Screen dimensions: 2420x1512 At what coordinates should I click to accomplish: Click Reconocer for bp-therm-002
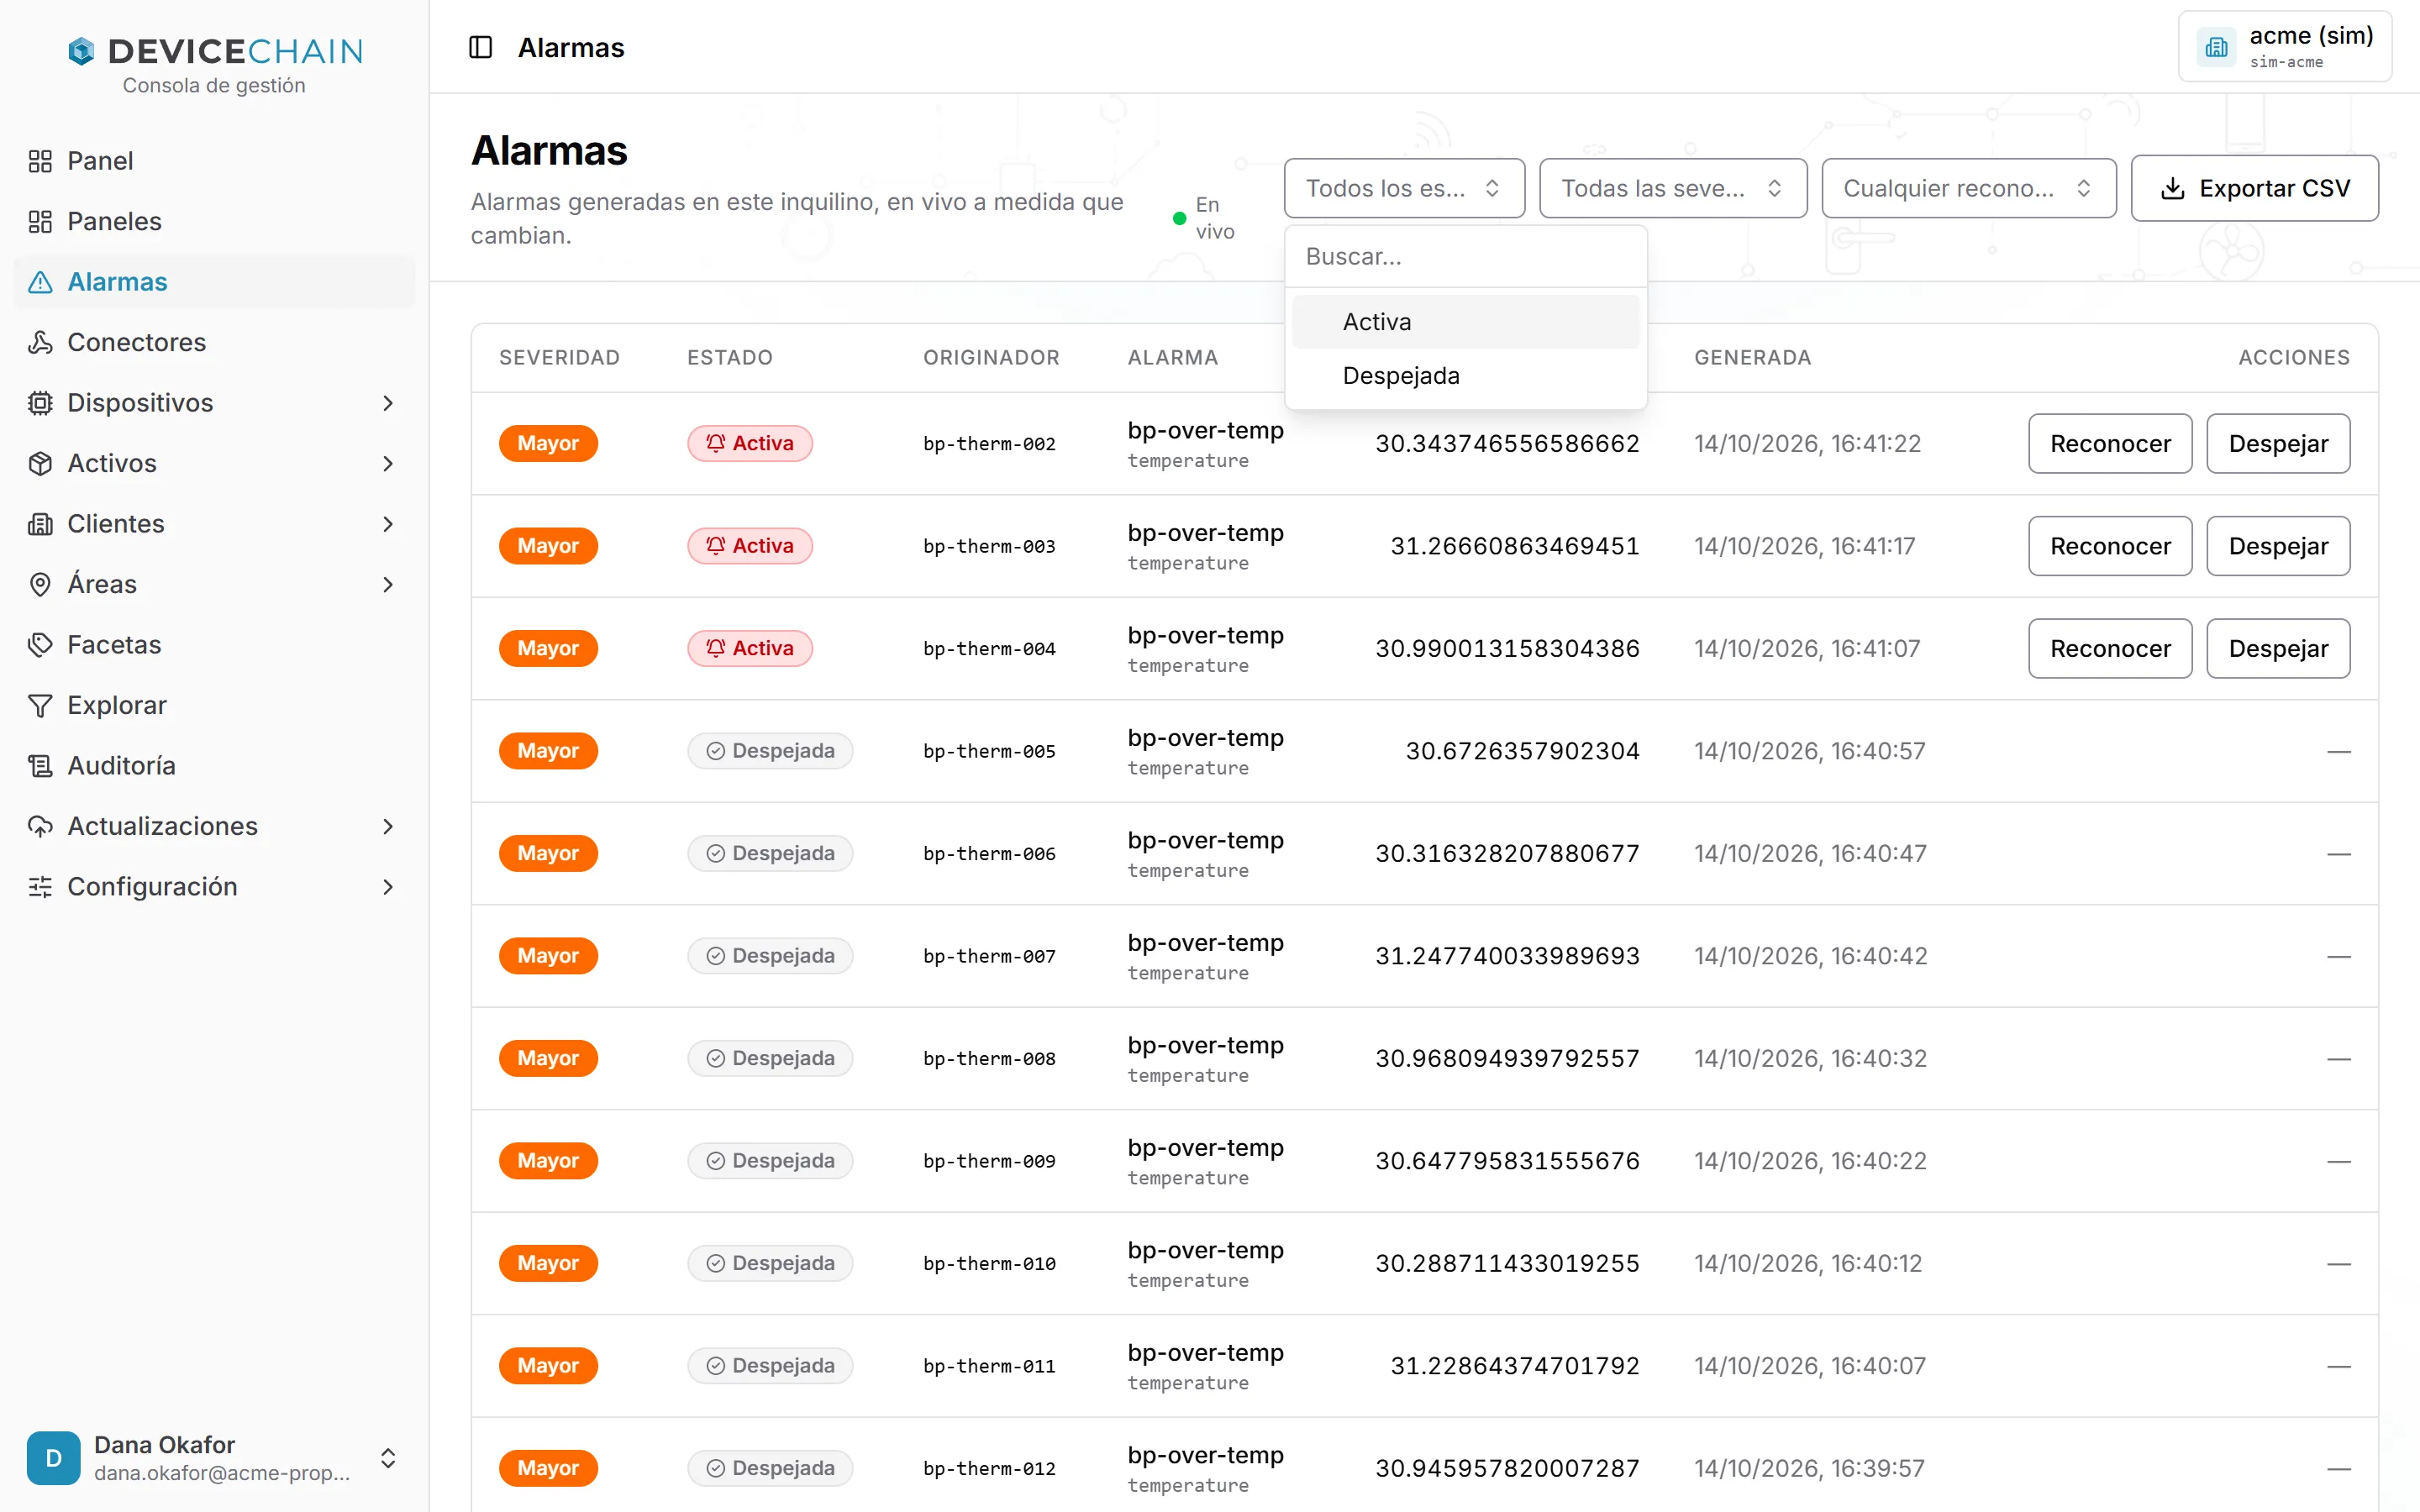[x=2110, y=444]
